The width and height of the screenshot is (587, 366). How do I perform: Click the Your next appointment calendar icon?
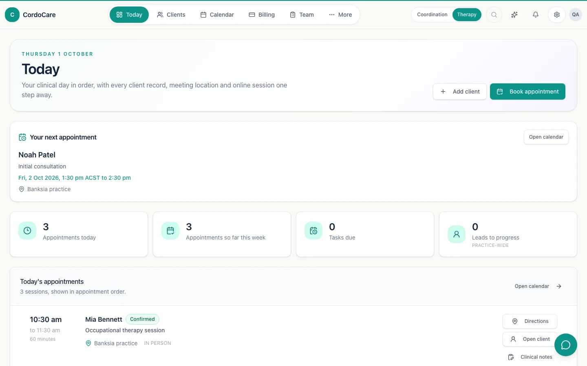pos(22,137)
